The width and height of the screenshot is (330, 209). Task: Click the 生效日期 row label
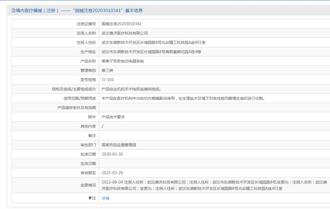click(88, 164)
